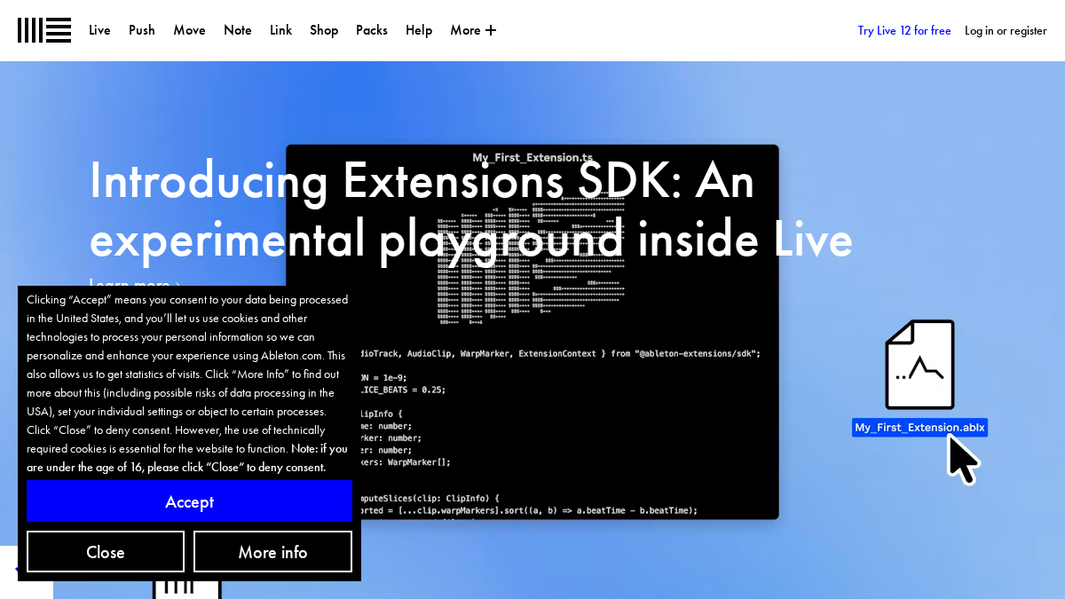Click the My_First_Extension.ts code window
The height and width of the screenshot is (599, 1065).
[532, 332]
